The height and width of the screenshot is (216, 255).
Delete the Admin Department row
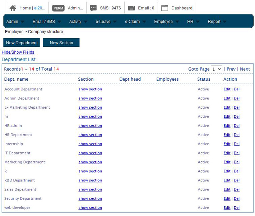(237, 98)
